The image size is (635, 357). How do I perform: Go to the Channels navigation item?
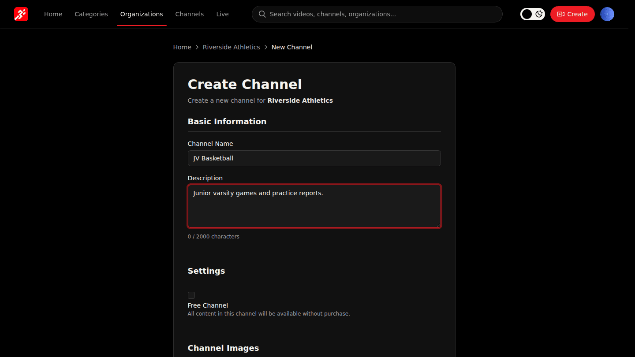coord(190,14)
